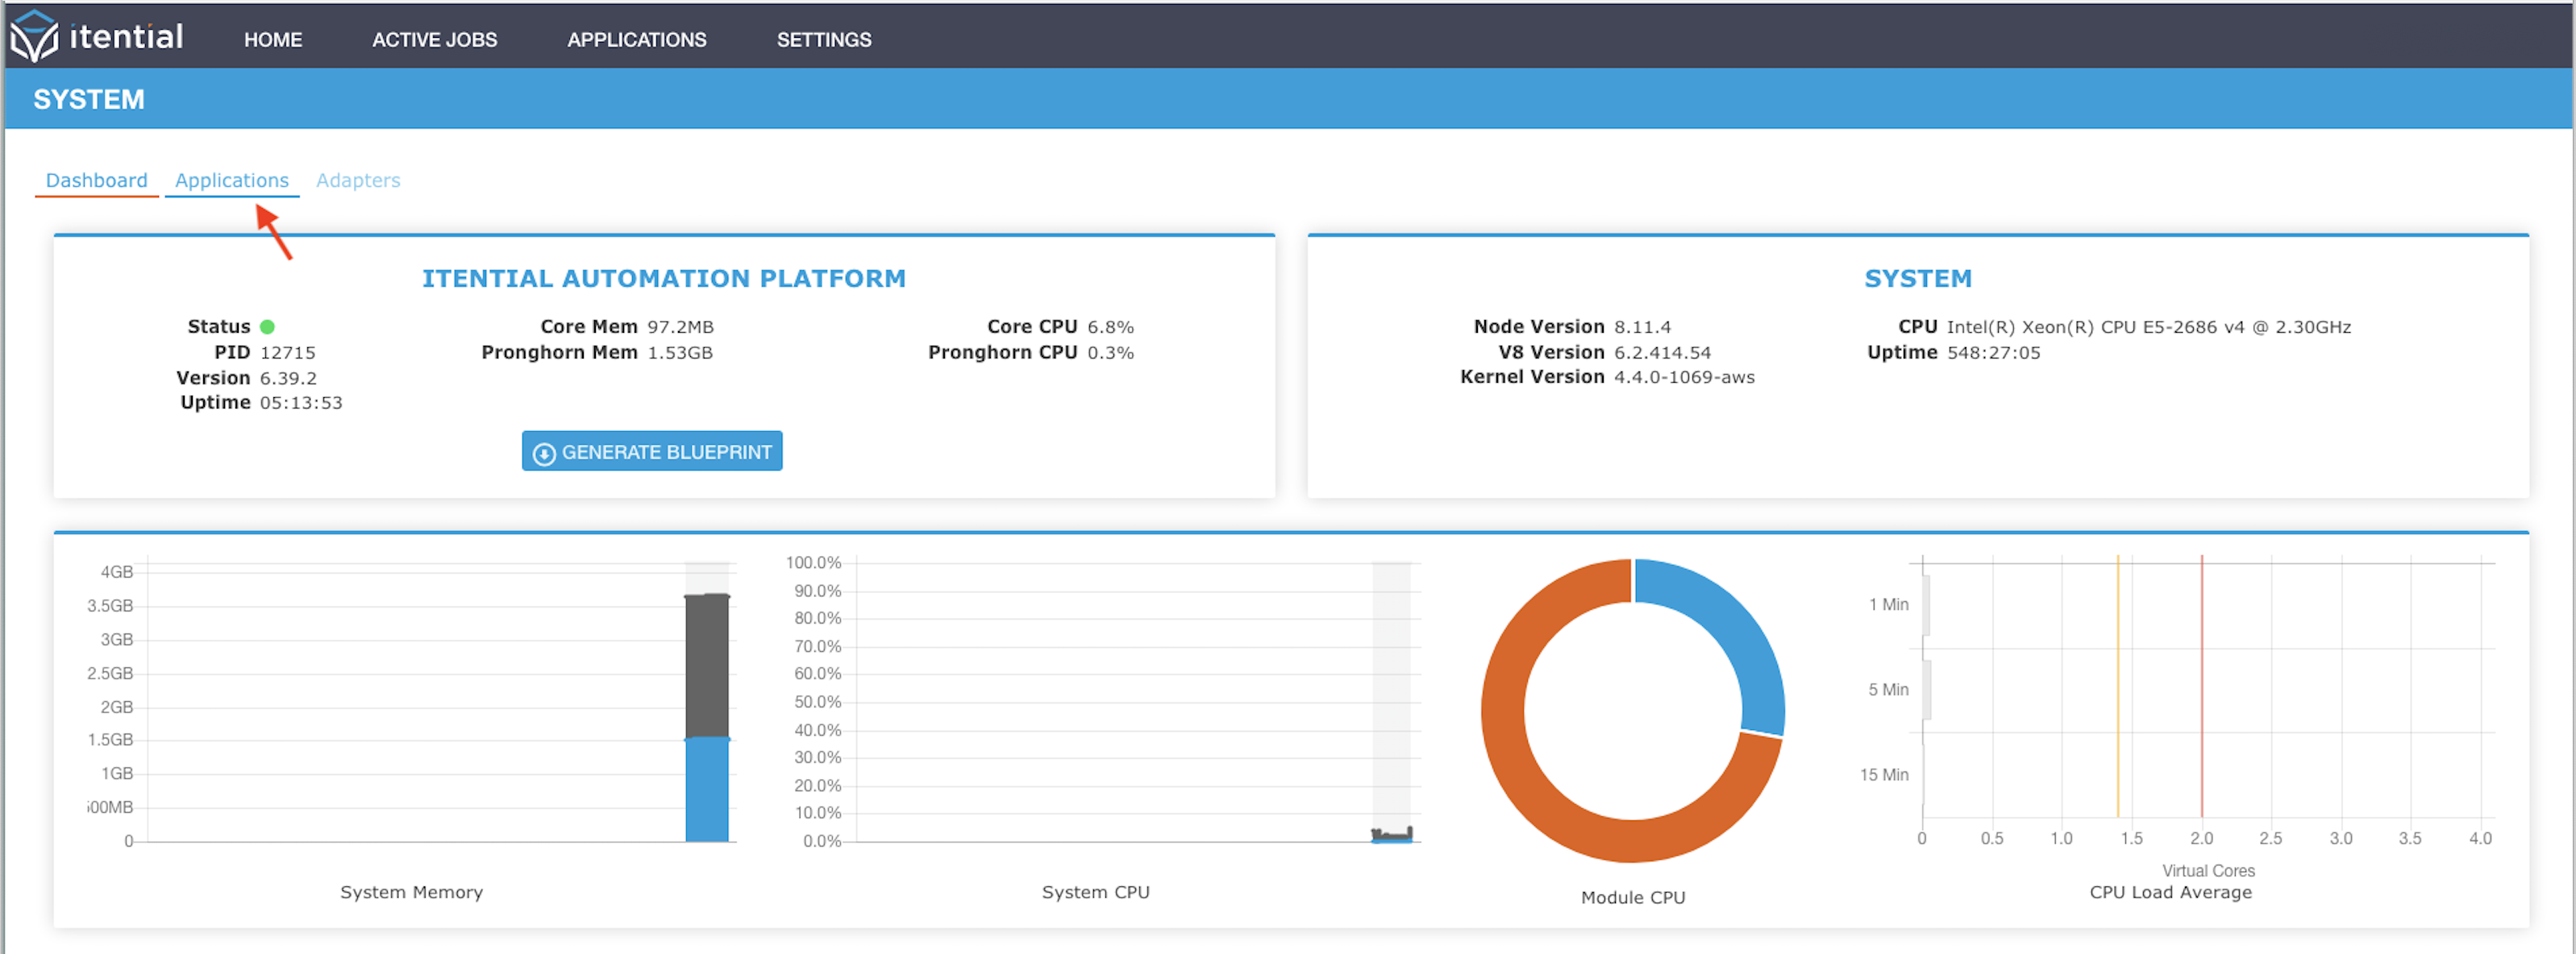This screenshot has height=954, width=2576.
Task: Click the 100.0% label on CPU axis
Action: coord(813,563)
